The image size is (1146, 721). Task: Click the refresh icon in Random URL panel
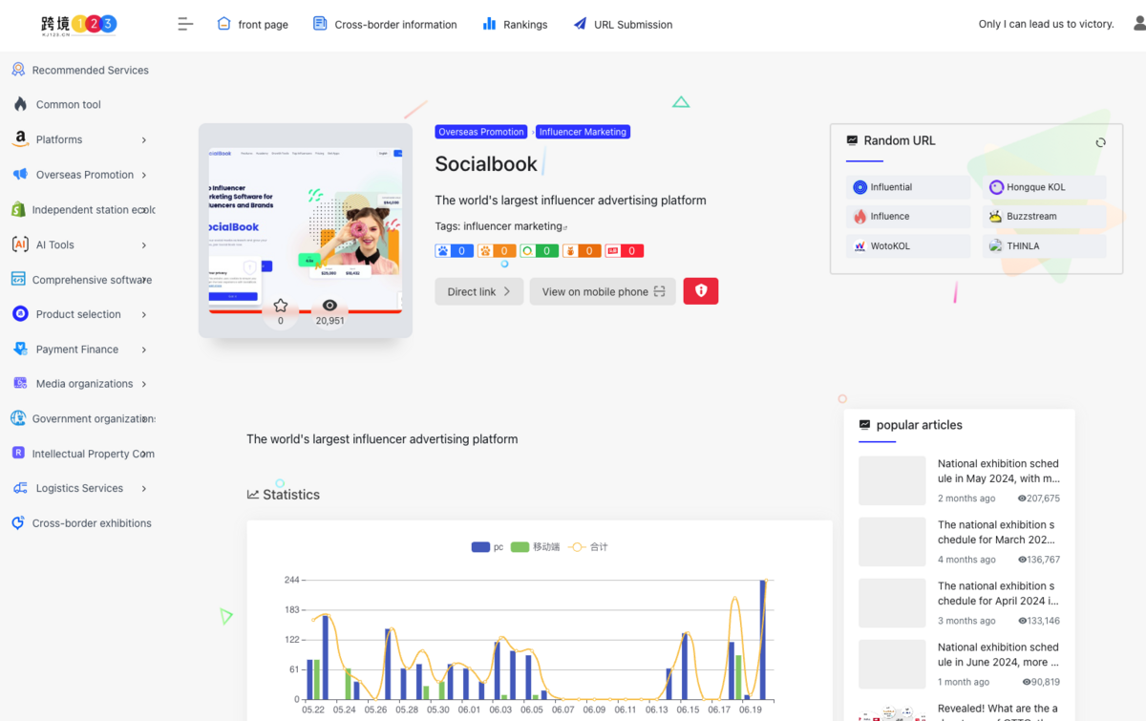[x=1100, y=141]
